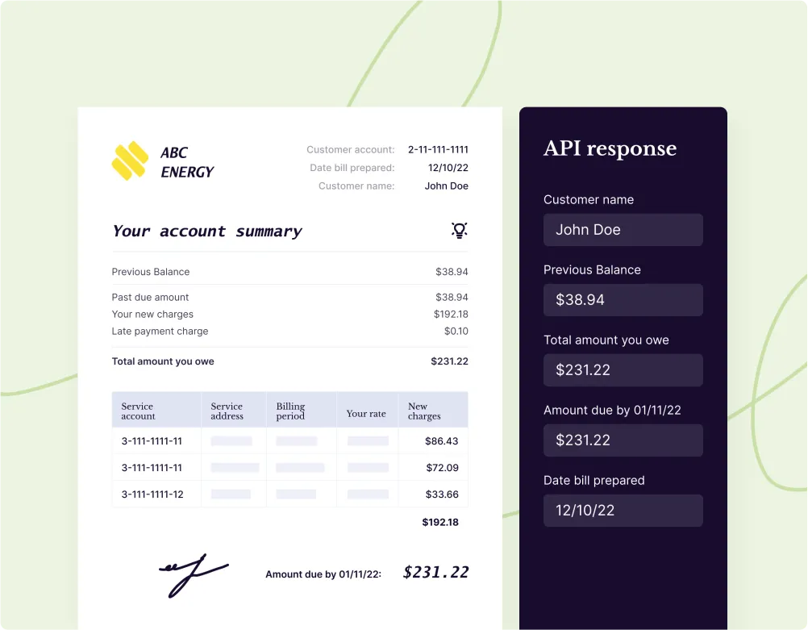Image resolution: width=808 pixels, height=630 pixels.
Task: Click the Total amount you owe API field
Action: [623, 370]
